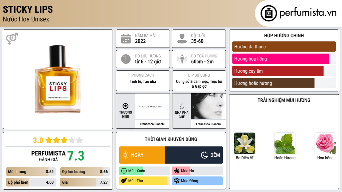Image resolution: width=342 pixels, height=192 pixels.
Task: Click the Dịp sử dụng occasions text
Action: 199,84
